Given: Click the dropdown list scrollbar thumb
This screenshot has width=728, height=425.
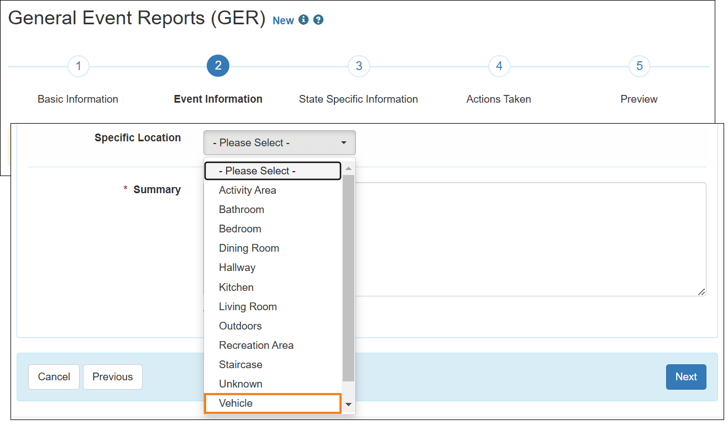Looking at the screenshot, I should click(x=349, y=278).
